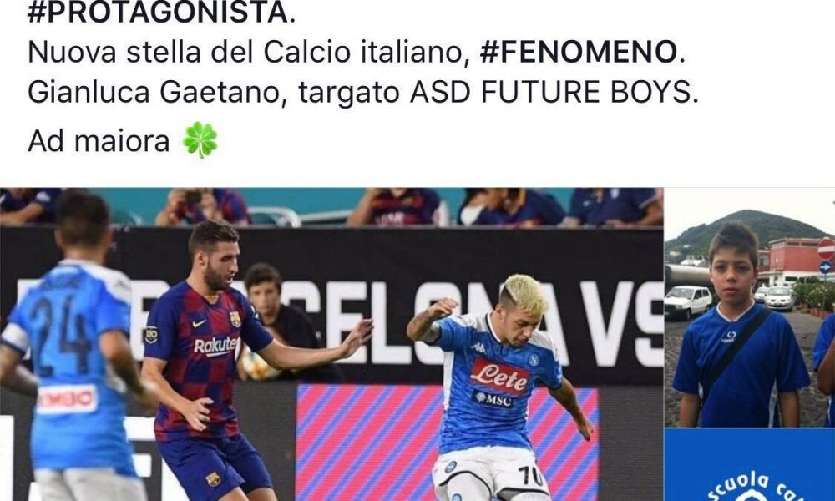Click the Rakuten sponsor logo on Barcelona shirt
Image resolution: width=835 pixels, height=501 pixels.
click(215, 347)
